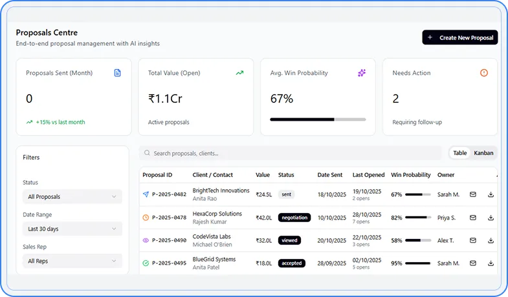Click the mail icon in CodeVista Labs row

coord(473,240)
